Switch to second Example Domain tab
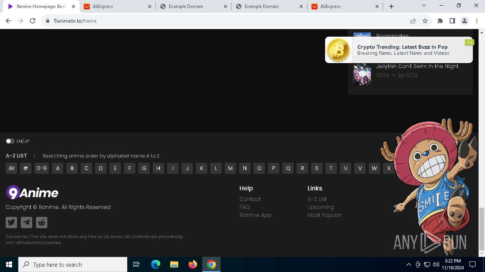Viewport: 485px width, 272px height. (269, 6)
